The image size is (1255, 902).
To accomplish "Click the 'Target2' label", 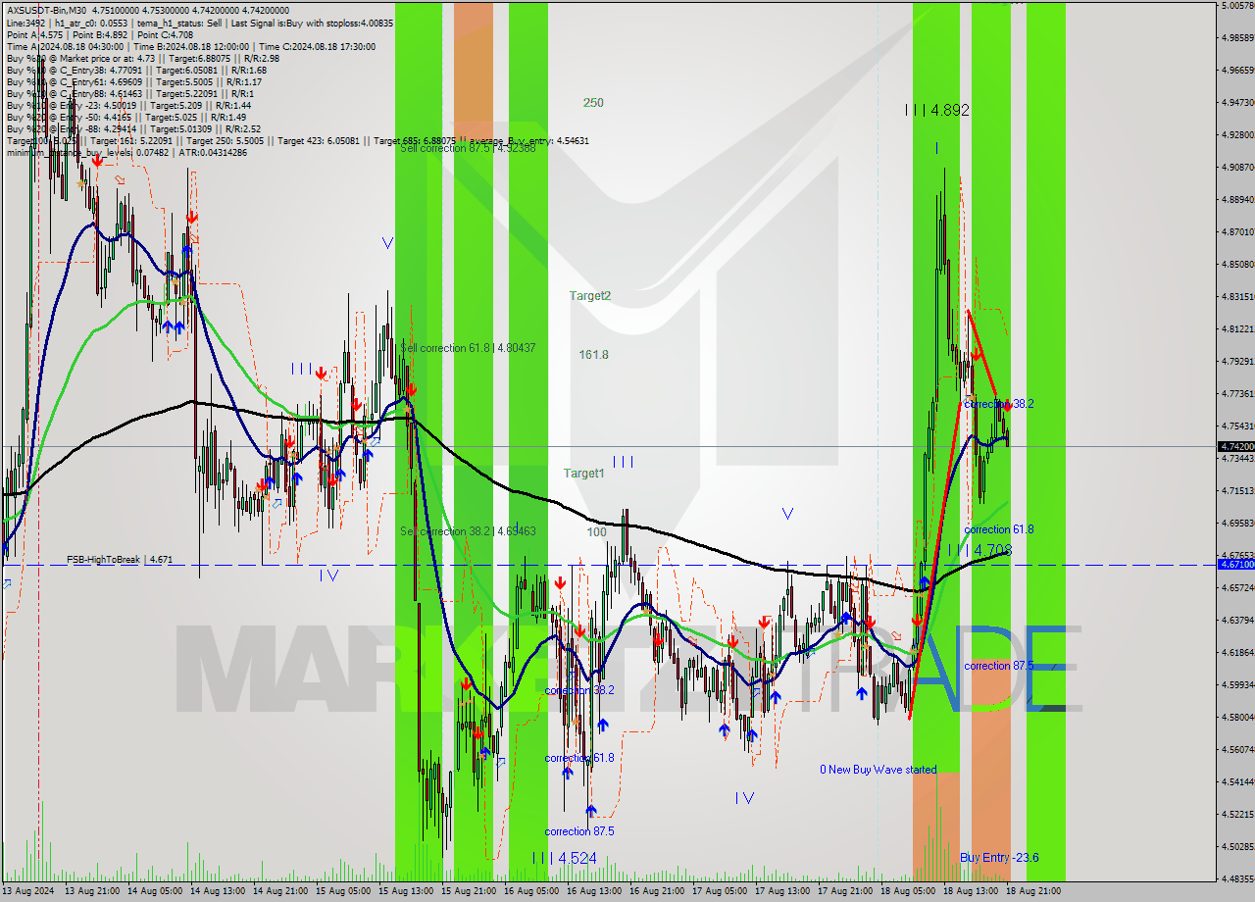I will click(x=590, y=296).
